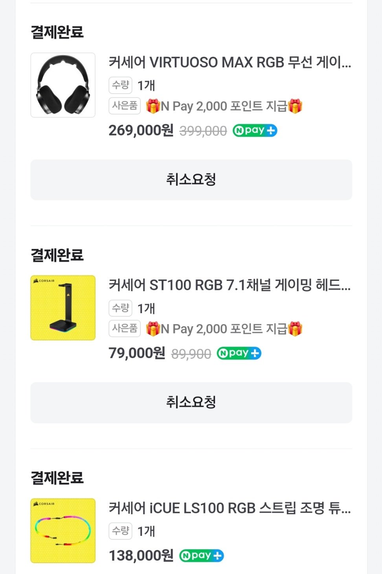Viewport: 382px width, 574px height.
Task: Open 커세어 ST100 RGB 7.1채널 product title
Action: (x=230, y=285)
